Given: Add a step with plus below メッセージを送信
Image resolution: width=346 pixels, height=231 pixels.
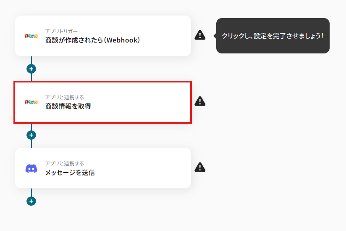Looking at the screenshot, I should click(x=31, y=201).
